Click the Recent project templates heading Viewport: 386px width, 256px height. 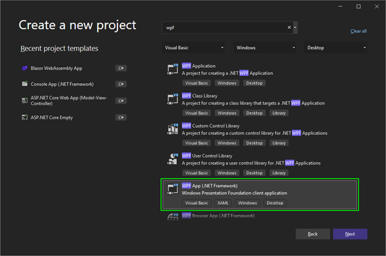pyautogui.click(x=60, y=49)
